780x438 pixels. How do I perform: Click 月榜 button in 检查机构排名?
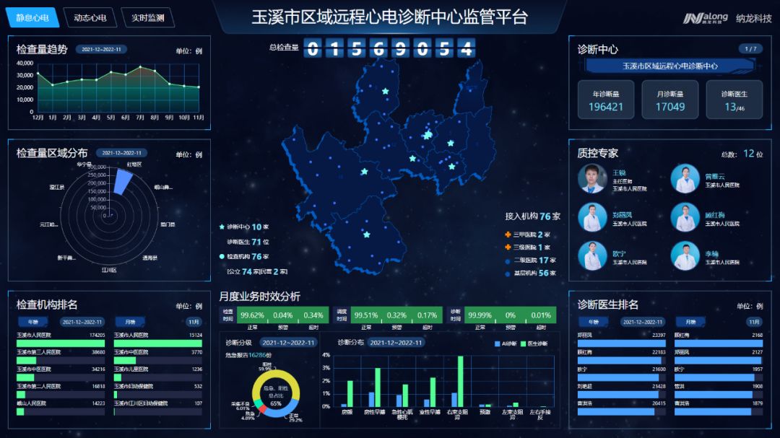(x=130, y=322)
